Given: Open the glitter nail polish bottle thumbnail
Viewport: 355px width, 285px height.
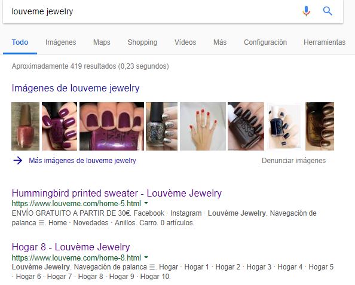Looking at the screenshot, I should pos(161,126).
